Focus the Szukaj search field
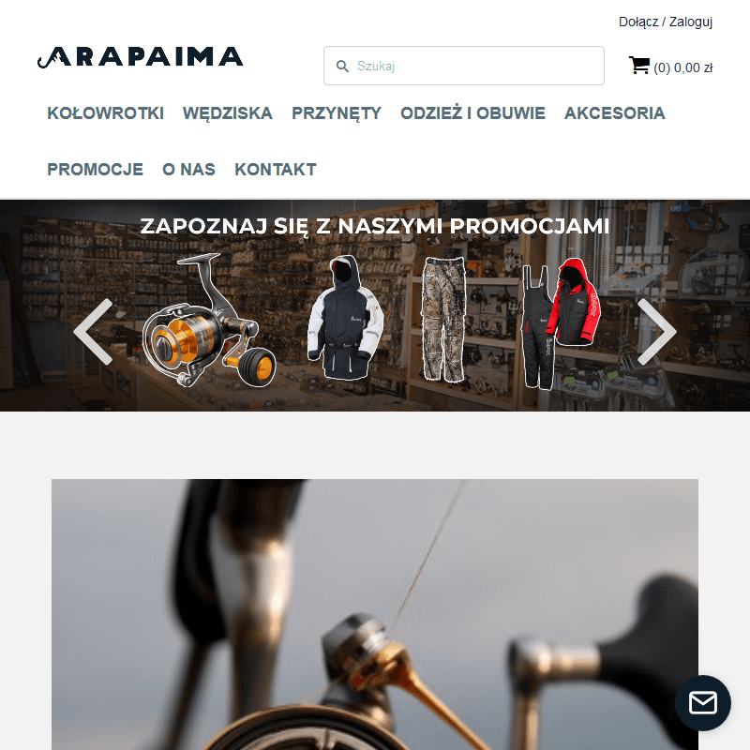The width and height of the screenshot is (750, 750). click(463, 66)
